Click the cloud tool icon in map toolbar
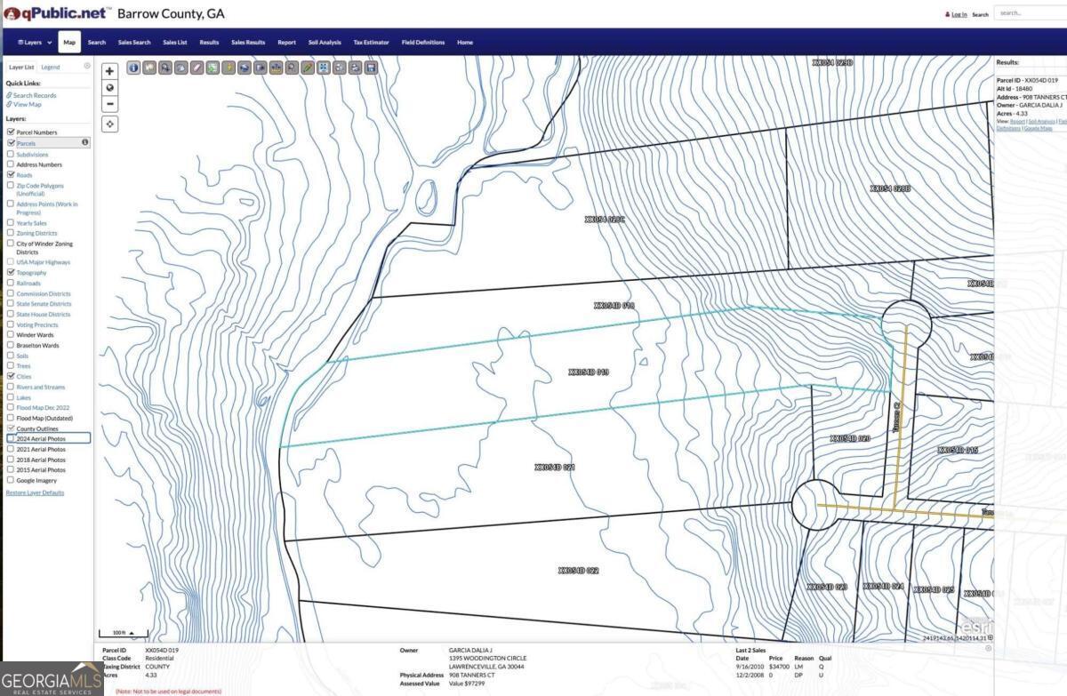This screenshot has width=1067, height=696. [x=181, y=67]
